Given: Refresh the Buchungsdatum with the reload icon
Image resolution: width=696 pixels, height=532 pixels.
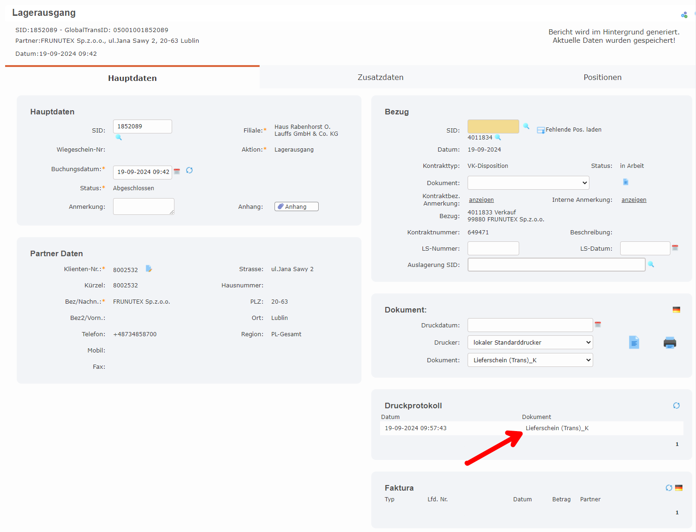Looking at the screenshot, I should [189, 171].
